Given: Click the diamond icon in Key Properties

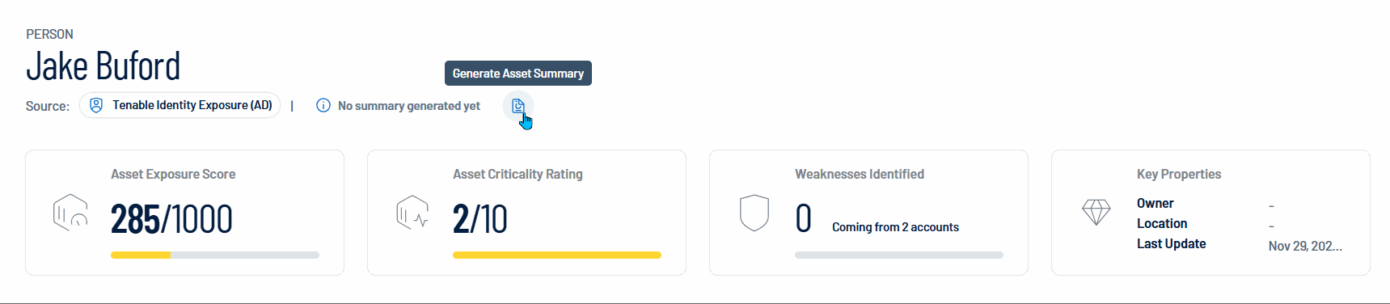Looking at the screenshot, I should point(1096,213).
